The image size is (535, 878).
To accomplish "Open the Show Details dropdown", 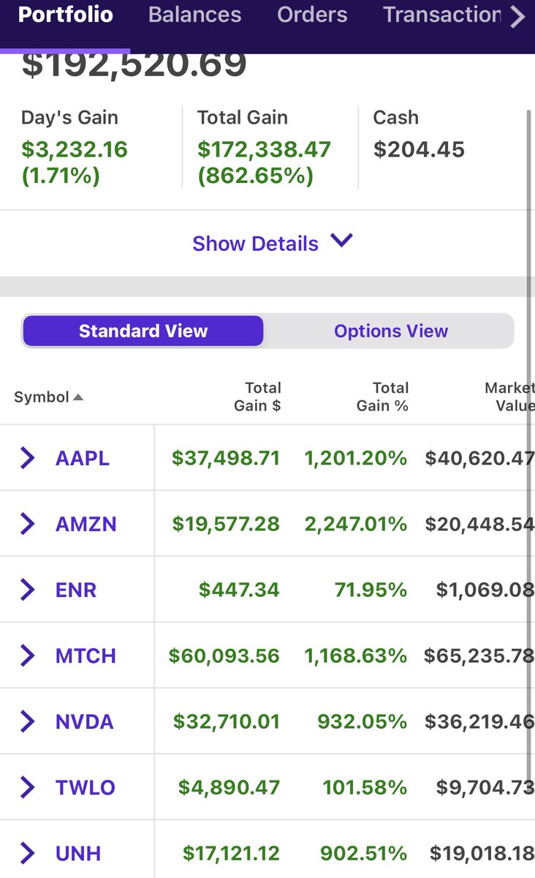I will pos(273,243).
